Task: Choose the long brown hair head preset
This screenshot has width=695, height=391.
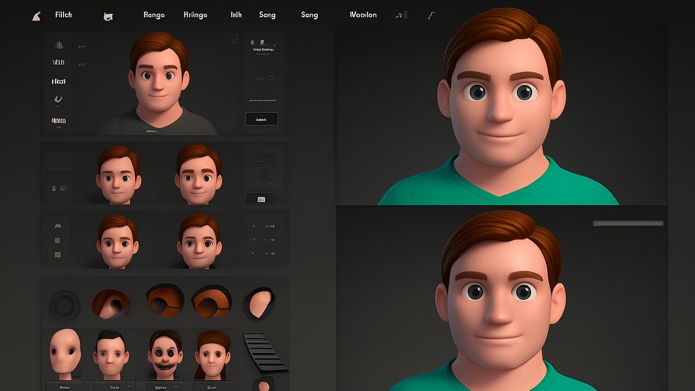Action: (x=213, y=355)
